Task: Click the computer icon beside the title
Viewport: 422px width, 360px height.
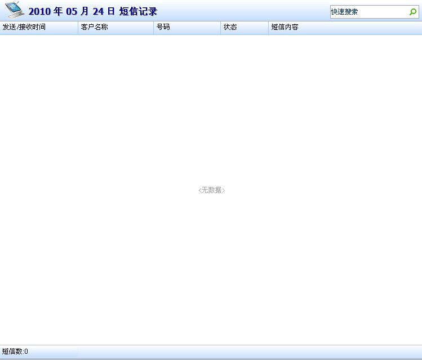Action: tap(15, 10)
